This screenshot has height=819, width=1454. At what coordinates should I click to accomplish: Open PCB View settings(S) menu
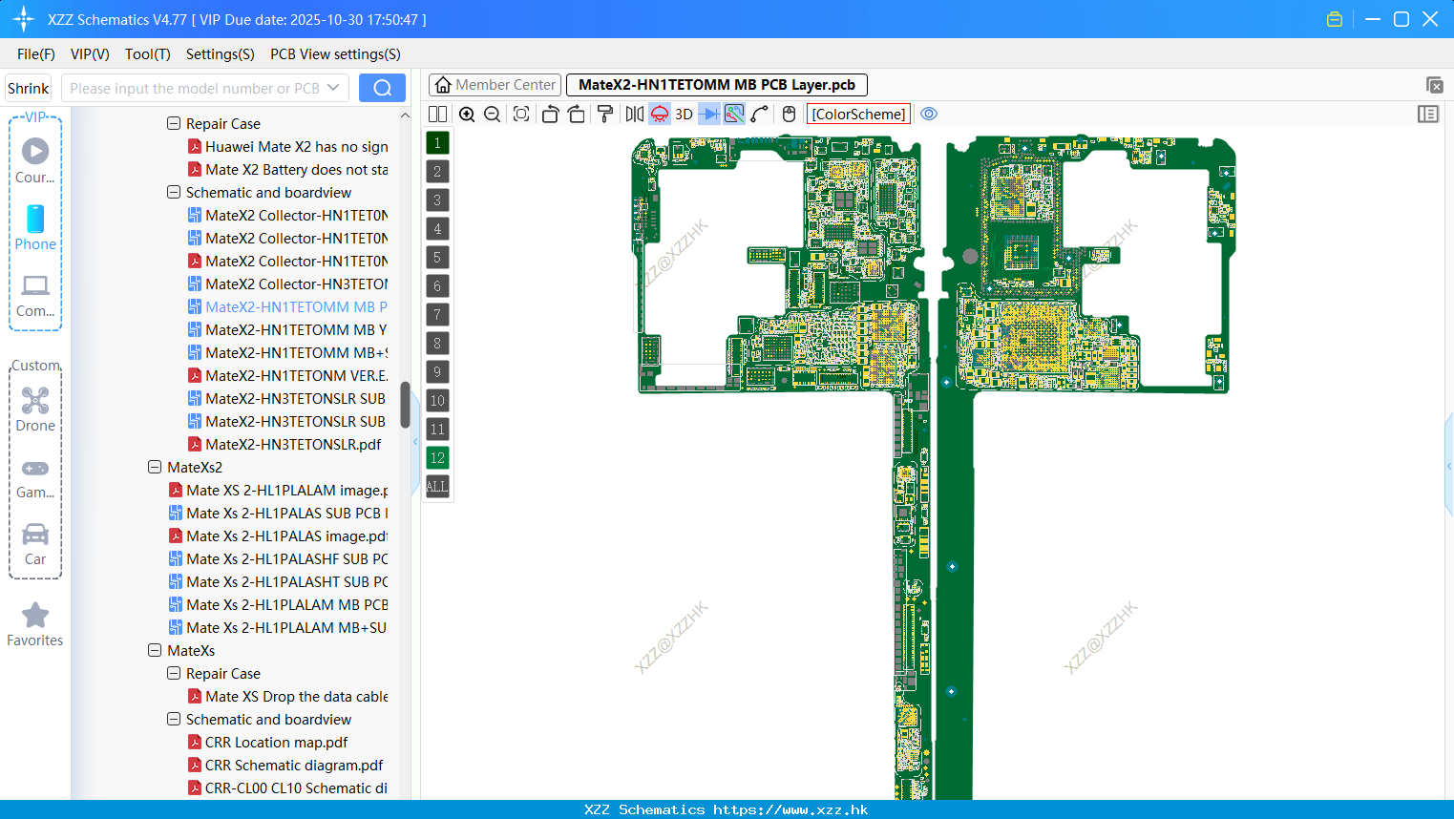335,54
